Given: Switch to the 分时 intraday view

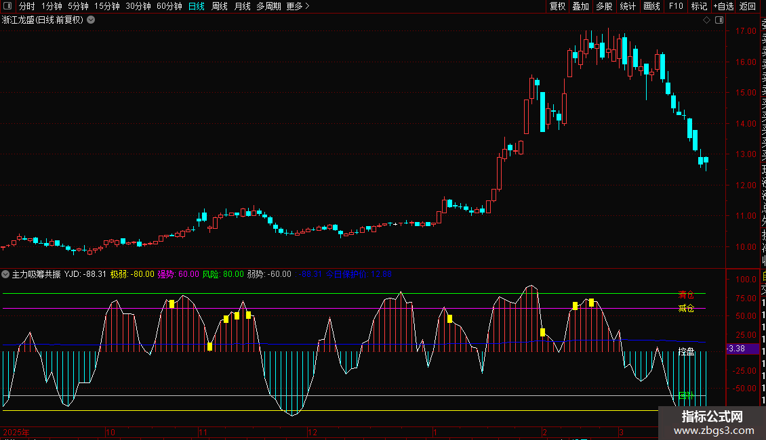Looking at the screenshot, I should coord(26,7).
